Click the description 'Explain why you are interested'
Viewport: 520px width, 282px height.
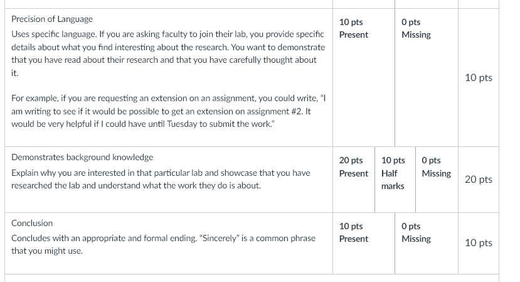tap(161, 179)
